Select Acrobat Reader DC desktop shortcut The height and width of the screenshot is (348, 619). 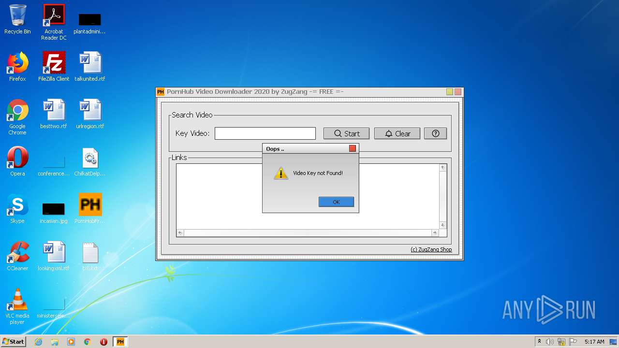click(x=54, y=22)
